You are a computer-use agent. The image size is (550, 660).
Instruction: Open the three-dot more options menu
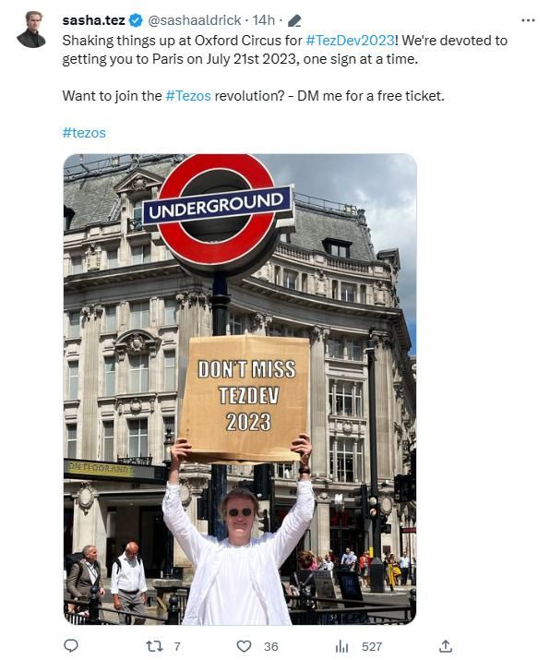pos(528,20)
